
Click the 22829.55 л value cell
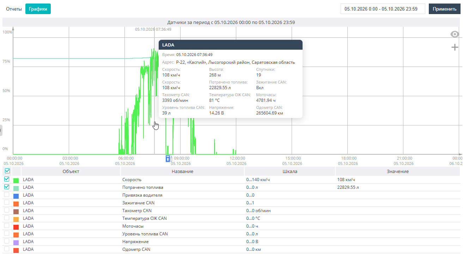(348, 187)
